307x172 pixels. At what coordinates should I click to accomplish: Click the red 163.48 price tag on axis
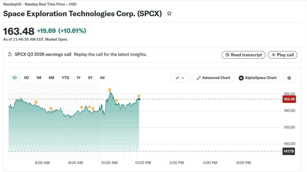[x=289, y=99]
